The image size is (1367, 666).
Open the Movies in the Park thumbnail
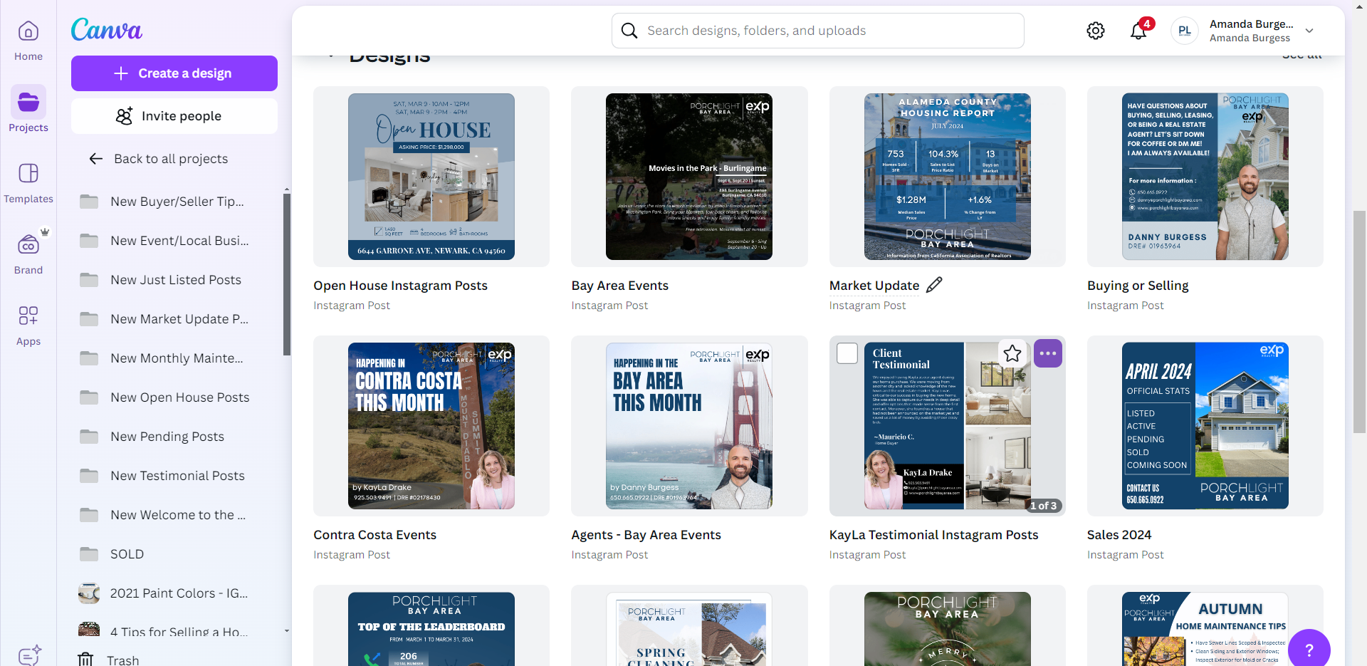pyautogui.click(x=689, y=177)
